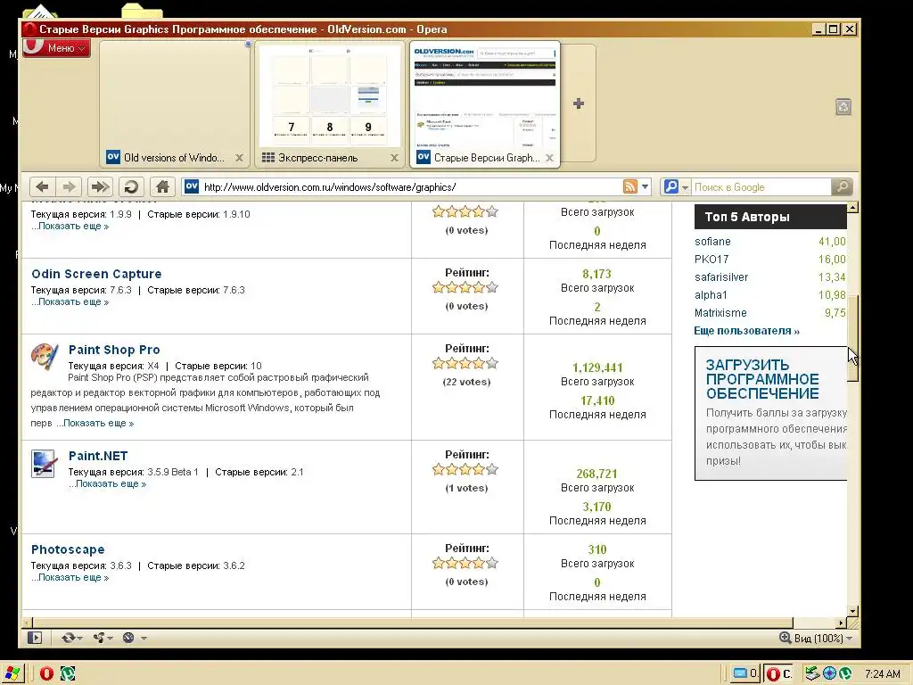The height and width of the screenshot is (685, 913).
Task: Go to the Home page button
Action: (x=162, y=187)
